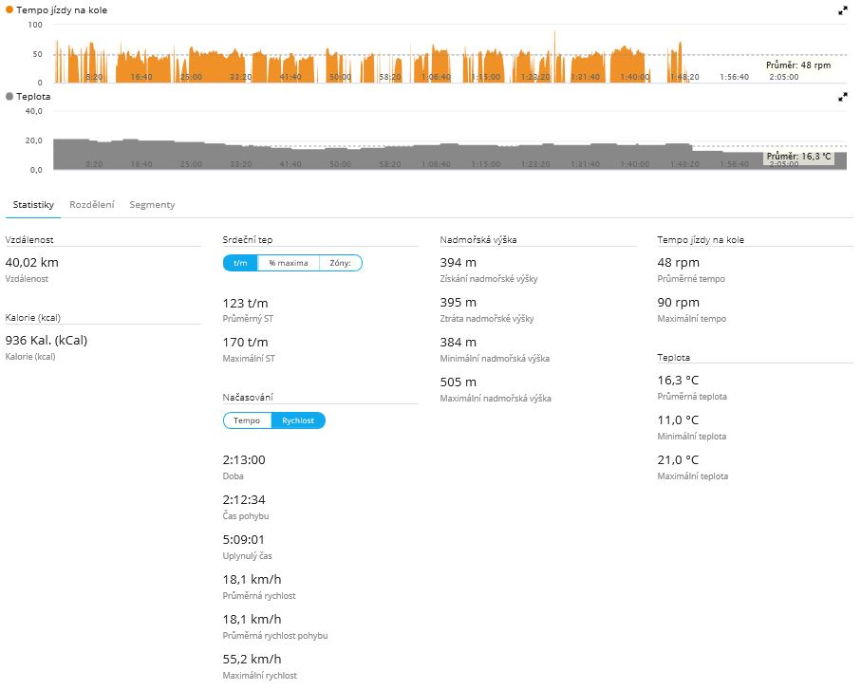Show heart rate as % maxima
861x690 pixels.
[288, 263]
